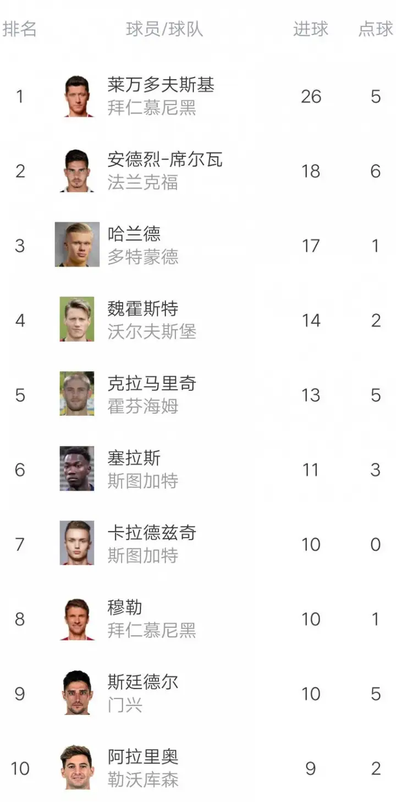Tap the avatar in the 哈兰德 row
The width and height of the screenshot is (396, 802).
point(77,245)
